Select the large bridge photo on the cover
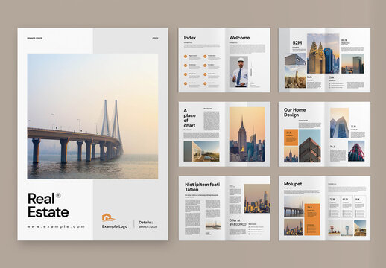This screenshot has width=386, height=268. 92,116
